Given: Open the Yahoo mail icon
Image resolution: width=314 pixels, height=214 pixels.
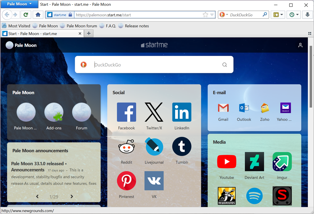Looking at the screenshot, I should [x=285, y=108].
